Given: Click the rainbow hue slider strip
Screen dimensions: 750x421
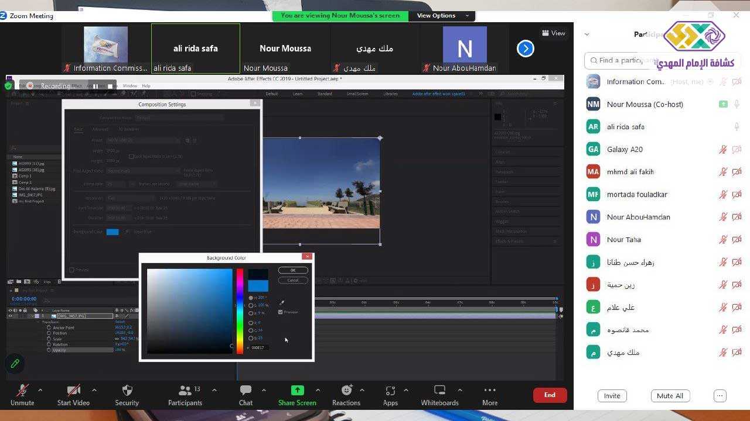Looking at the screenshot, I should (x=240, y=310).
